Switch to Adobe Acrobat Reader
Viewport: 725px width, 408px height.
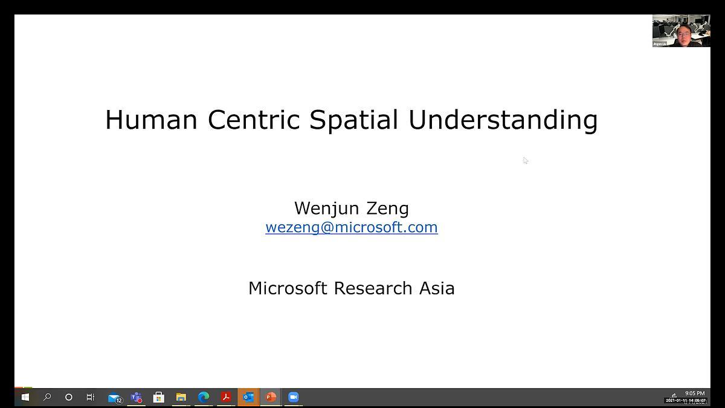[x=226, y=397]
